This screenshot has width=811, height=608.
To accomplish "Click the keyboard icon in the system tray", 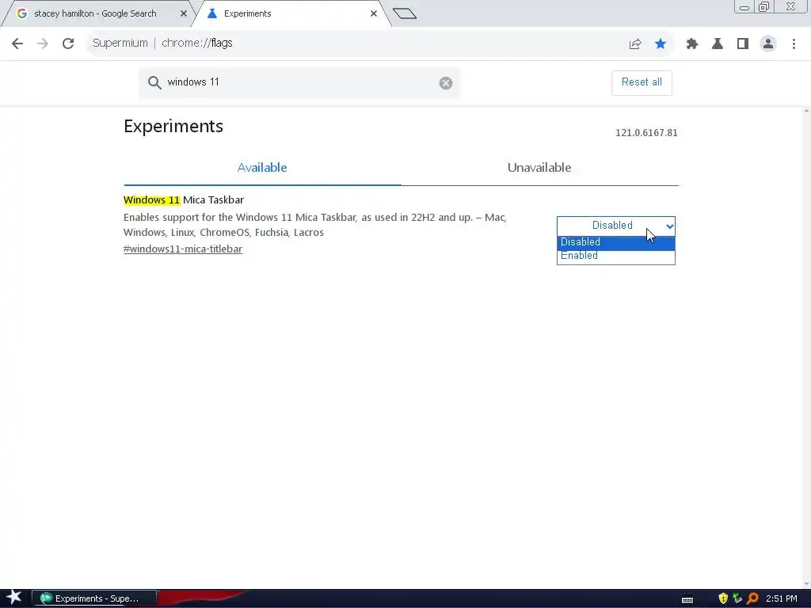I will point(687,600).
